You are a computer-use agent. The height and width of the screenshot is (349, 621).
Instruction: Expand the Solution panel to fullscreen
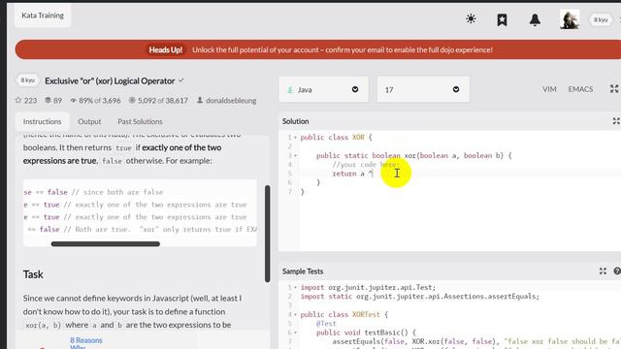pyautogui.click(x=616, y=121)
